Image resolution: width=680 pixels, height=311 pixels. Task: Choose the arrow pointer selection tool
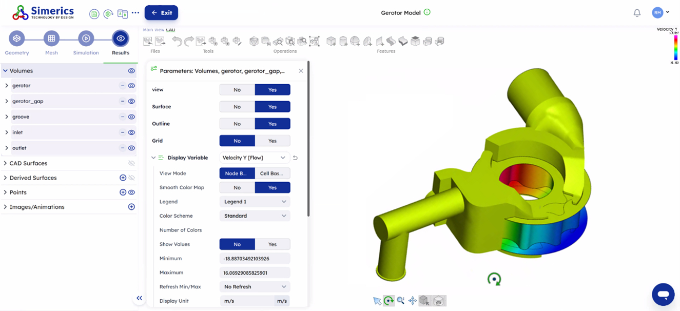point(377,301)
